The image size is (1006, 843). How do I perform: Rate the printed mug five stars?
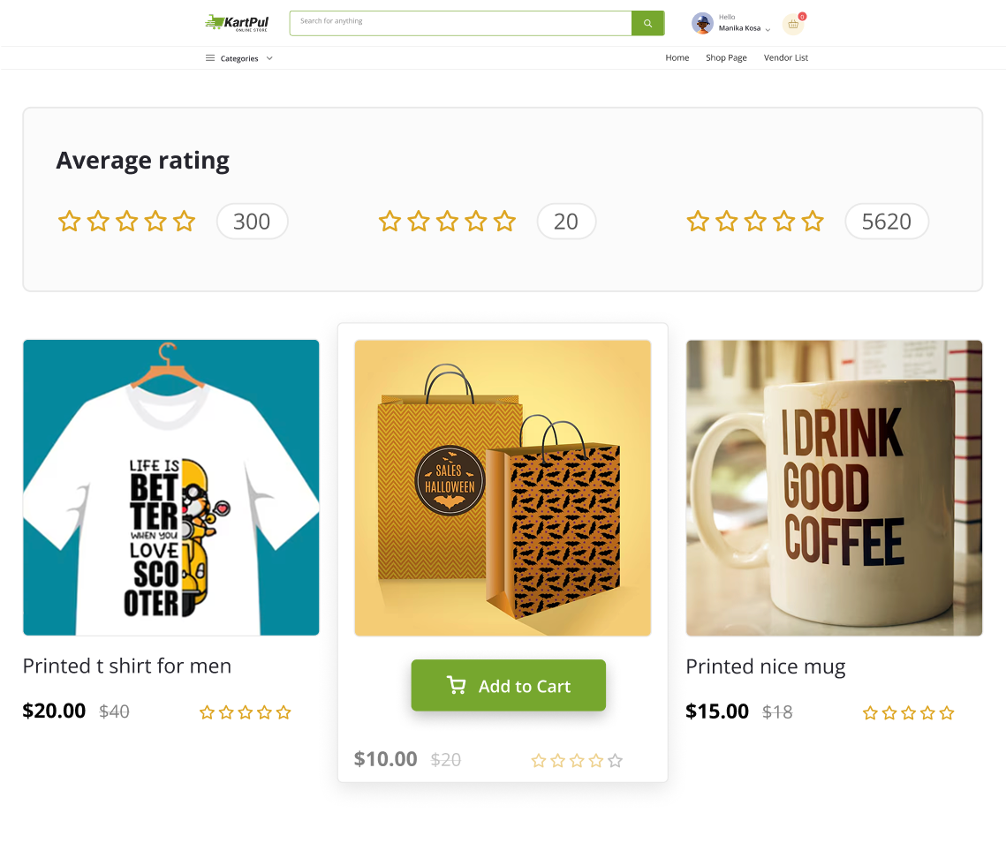pos(947,713)
